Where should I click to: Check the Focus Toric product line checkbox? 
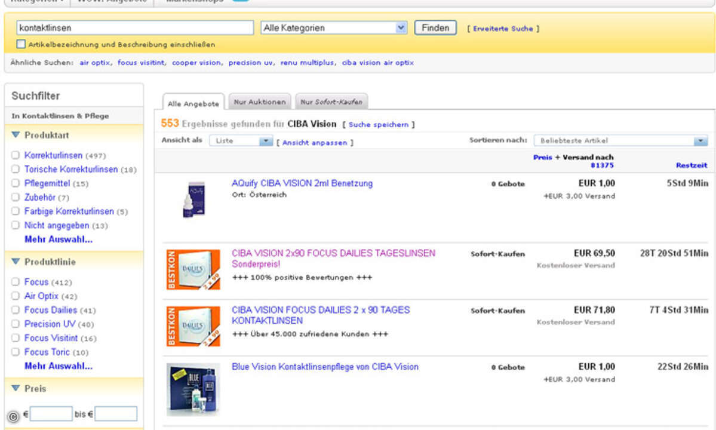pos(16,352)
